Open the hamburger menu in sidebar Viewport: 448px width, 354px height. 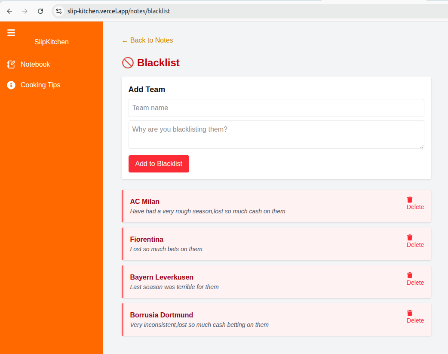(x=11, y=33)
